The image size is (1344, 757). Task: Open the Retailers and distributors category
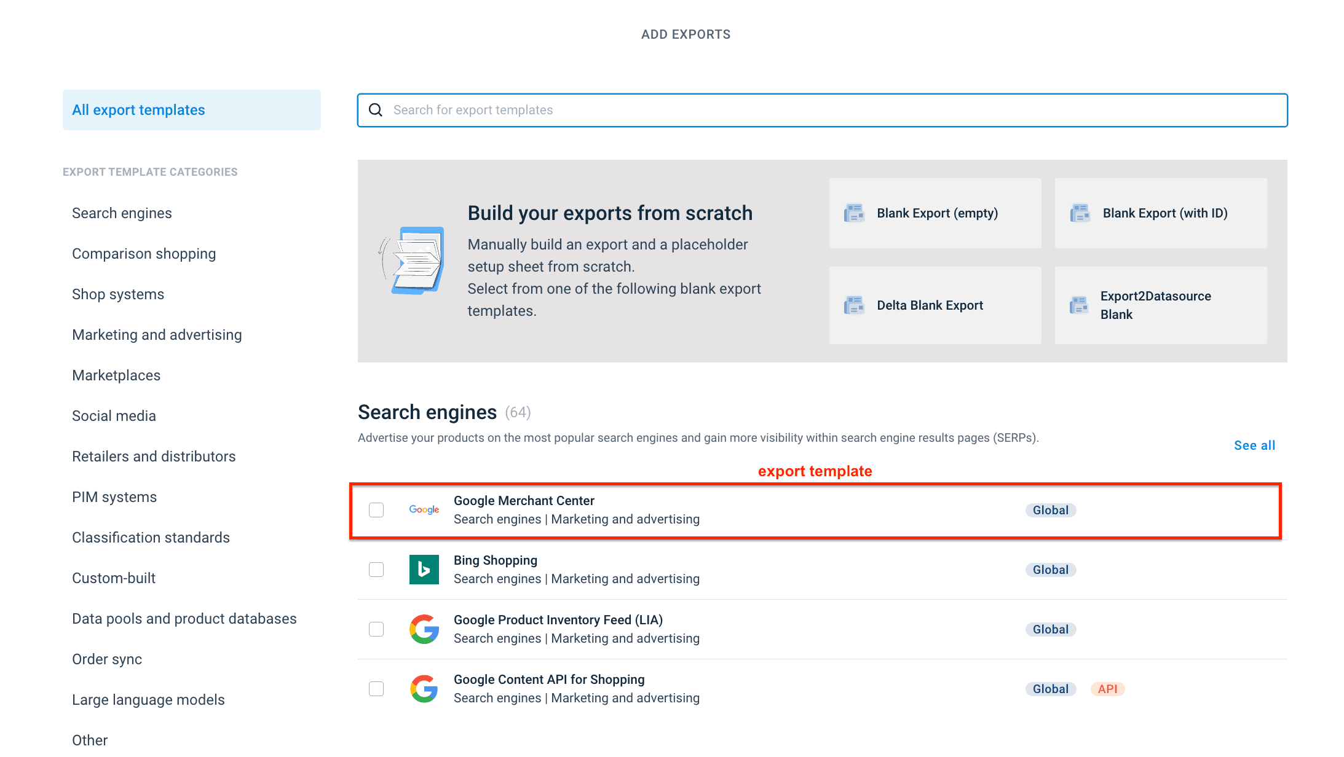click(x=154, y=457)
